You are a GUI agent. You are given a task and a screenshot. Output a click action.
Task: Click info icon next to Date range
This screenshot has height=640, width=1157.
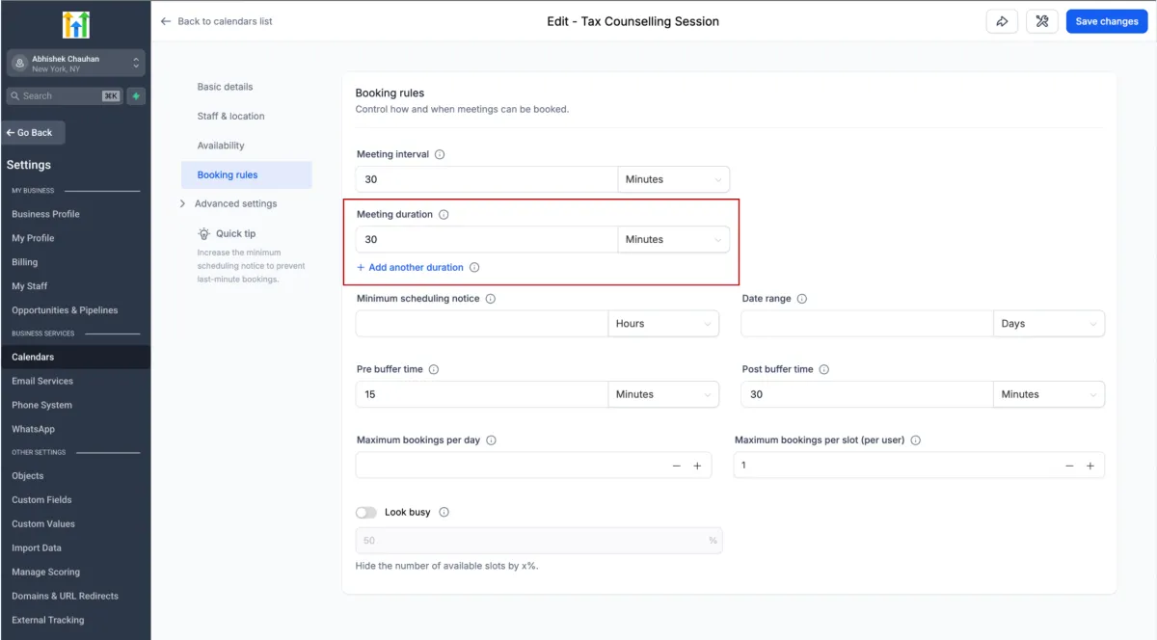(x=802, y=299)
